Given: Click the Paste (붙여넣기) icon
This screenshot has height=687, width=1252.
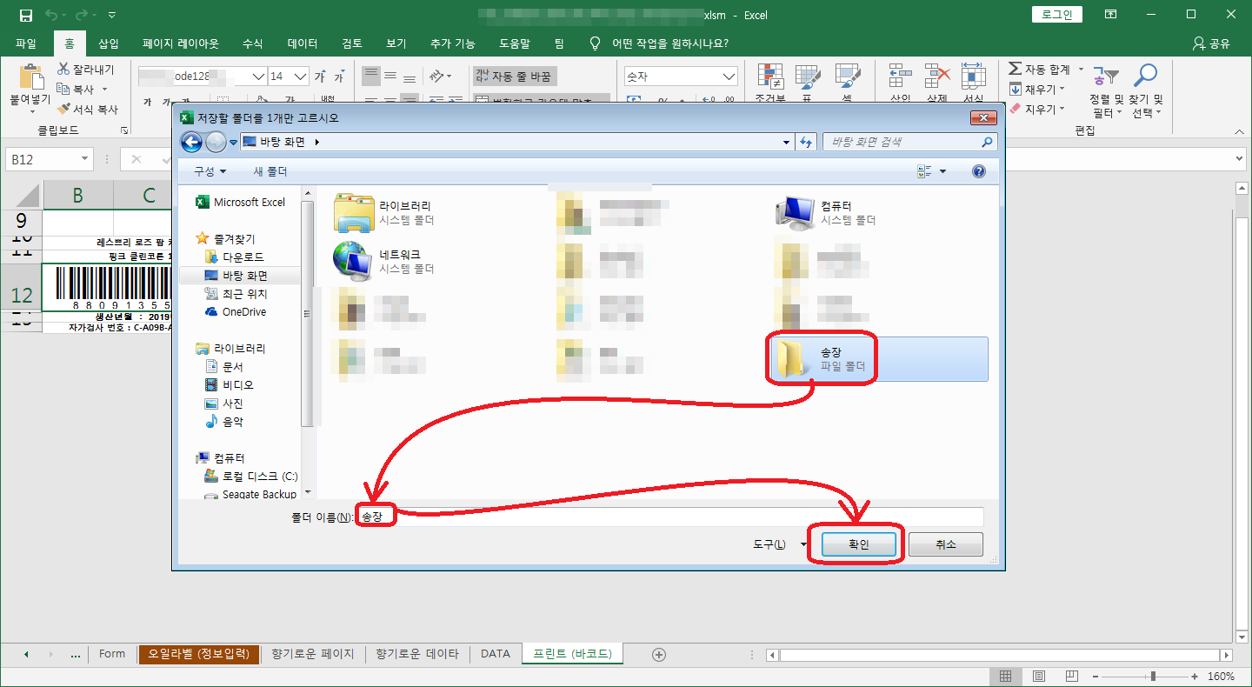Looking at the screenshot, I should click(x=30, y=79).
